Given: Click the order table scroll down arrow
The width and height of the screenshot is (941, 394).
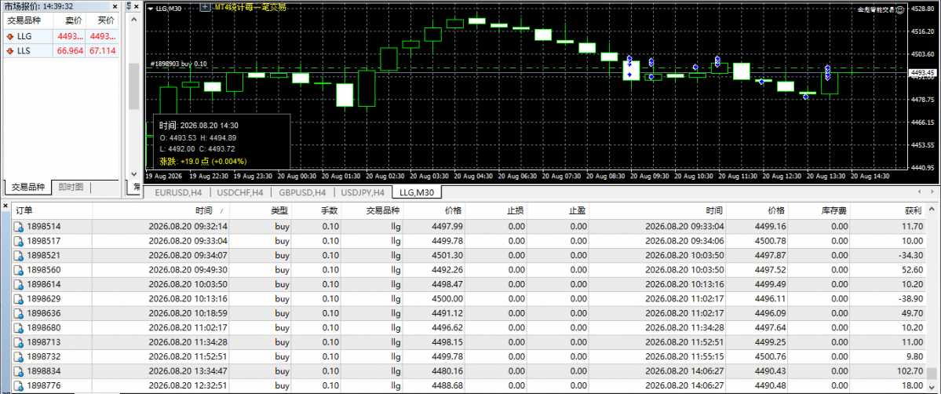Looking at the screenshot, I should [x=932, y=388].
